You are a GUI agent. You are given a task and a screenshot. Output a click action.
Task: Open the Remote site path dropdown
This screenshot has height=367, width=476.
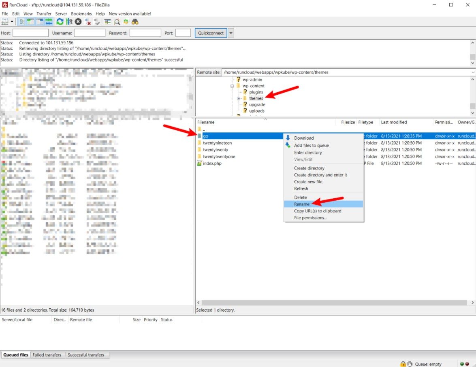[x=473, y=72]
